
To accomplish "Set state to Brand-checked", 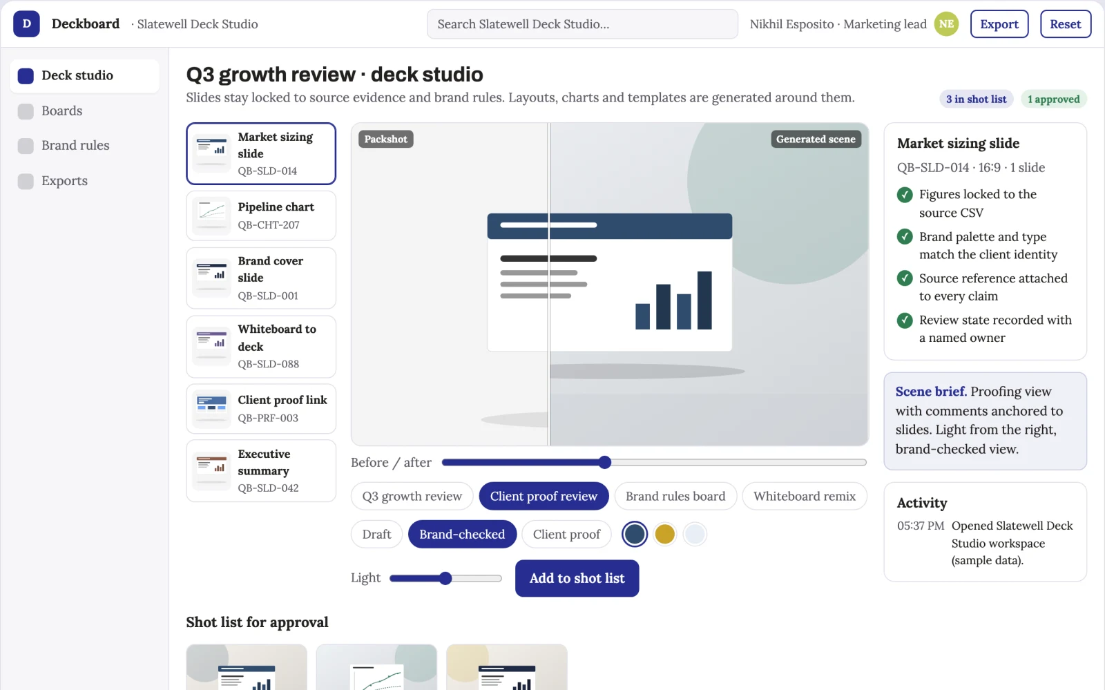I will pos(462,534).
